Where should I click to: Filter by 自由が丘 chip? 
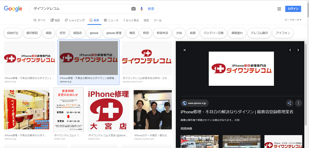click(x=13, y=33)
